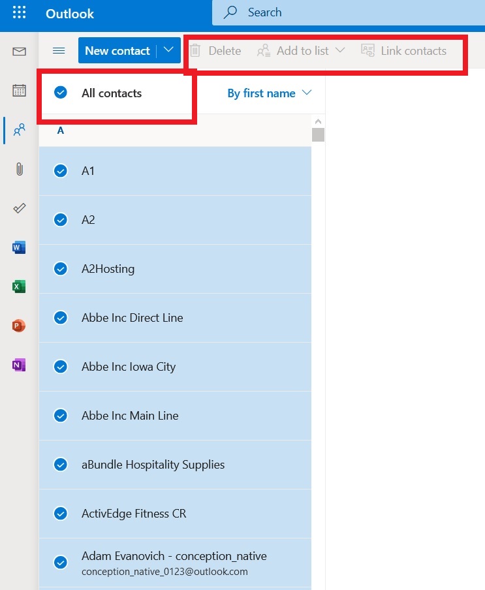Click the search magnifier icon
The image size is (485, 590).
230,12
